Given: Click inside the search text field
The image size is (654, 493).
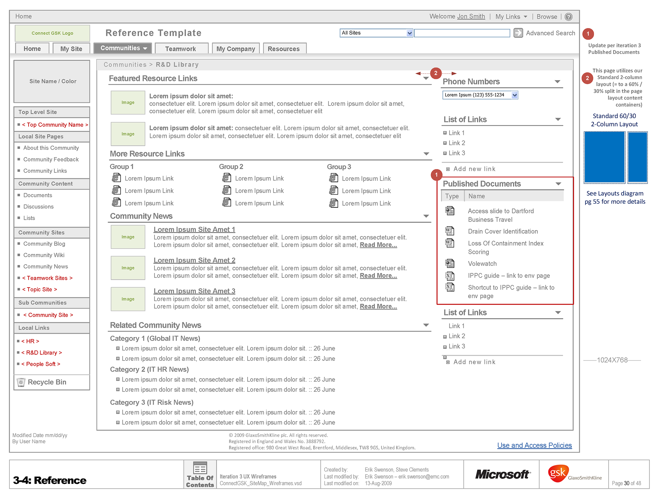Looking at the screenshot, I should [x=462, y=33].
